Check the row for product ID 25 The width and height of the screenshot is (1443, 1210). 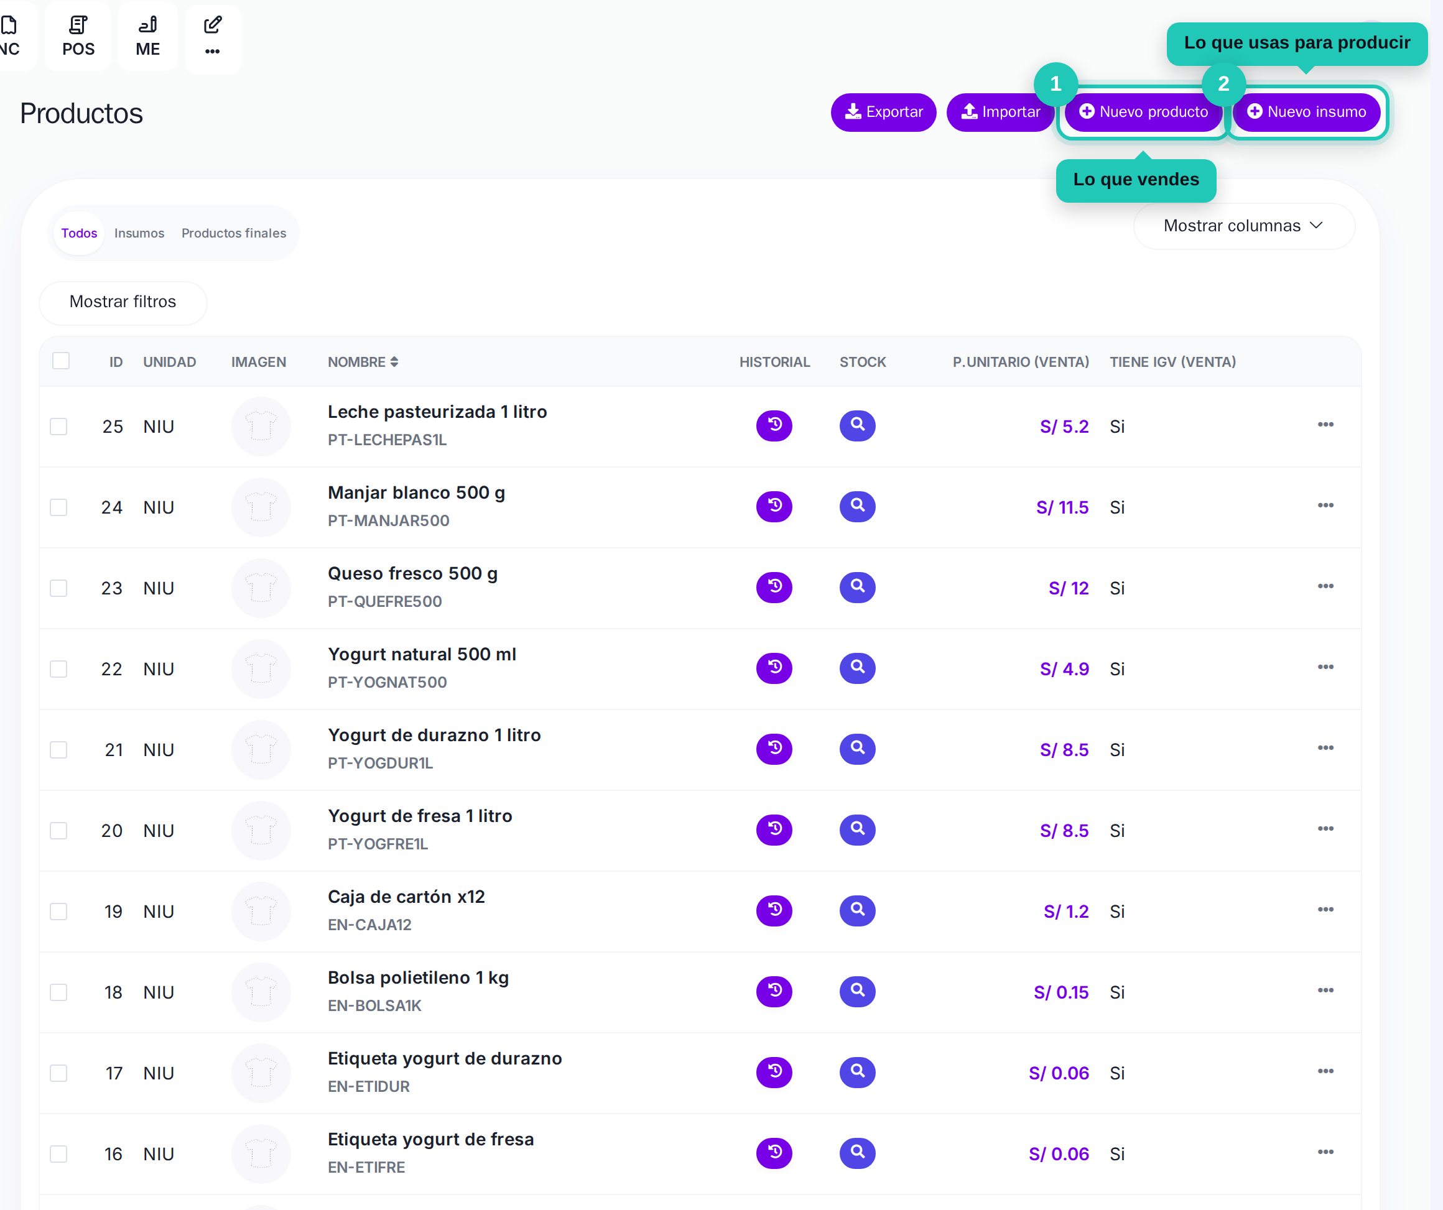(58, 427)
